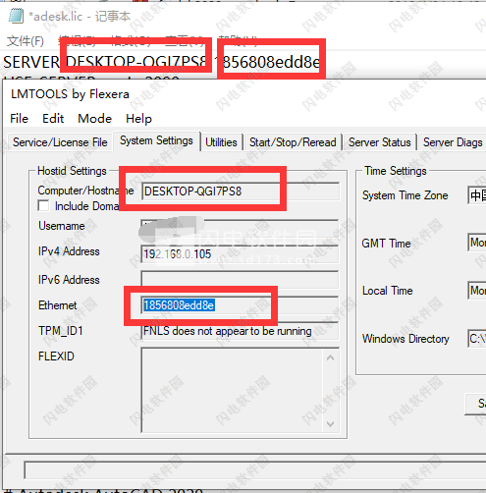The image size is (486, 493).
Task: Open the Help menu
Action: coord(138,119)
